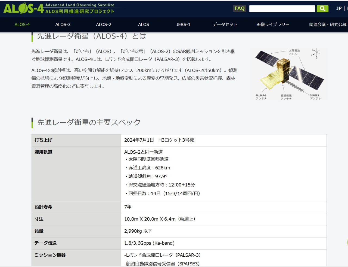Screen dimensions: 348x267
Task: Click the XYZ axes icon in diagram
Action: coord(316,53)
